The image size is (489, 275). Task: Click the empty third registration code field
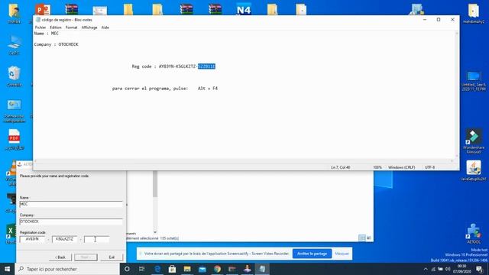[x=97, y=239]
